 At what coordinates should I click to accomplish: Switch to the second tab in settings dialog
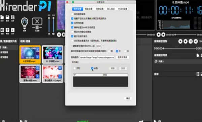[89, 9]
